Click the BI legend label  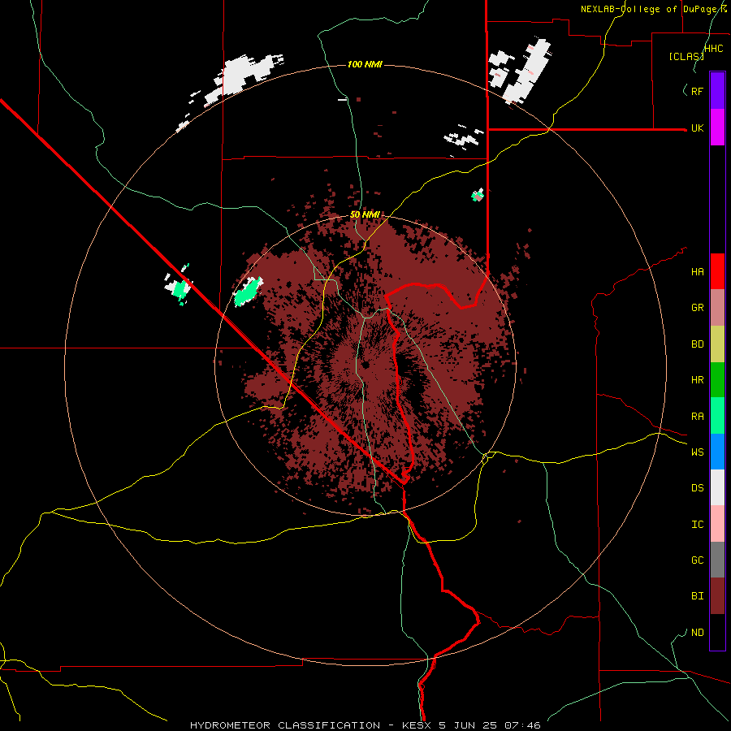(x=697, y=596)
